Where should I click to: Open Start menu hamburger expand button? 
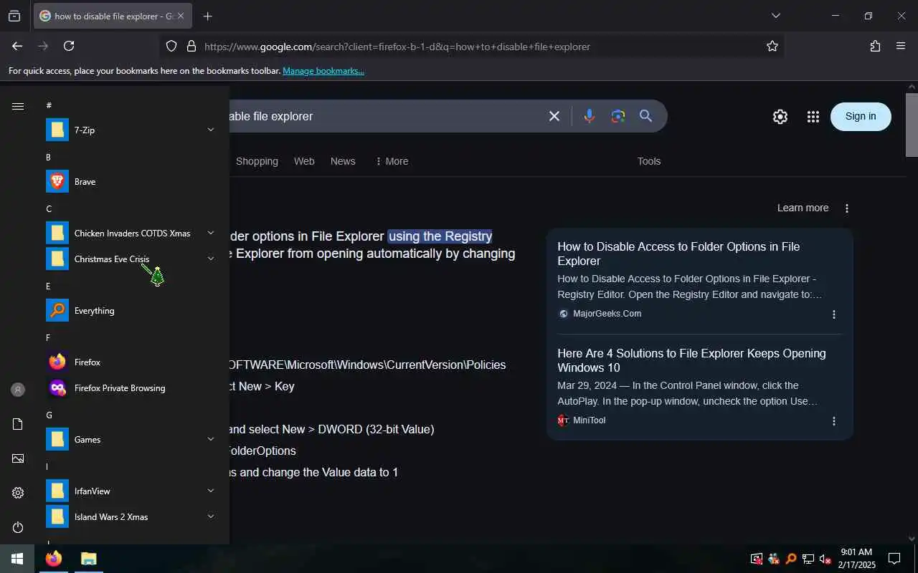pos(18,106)
